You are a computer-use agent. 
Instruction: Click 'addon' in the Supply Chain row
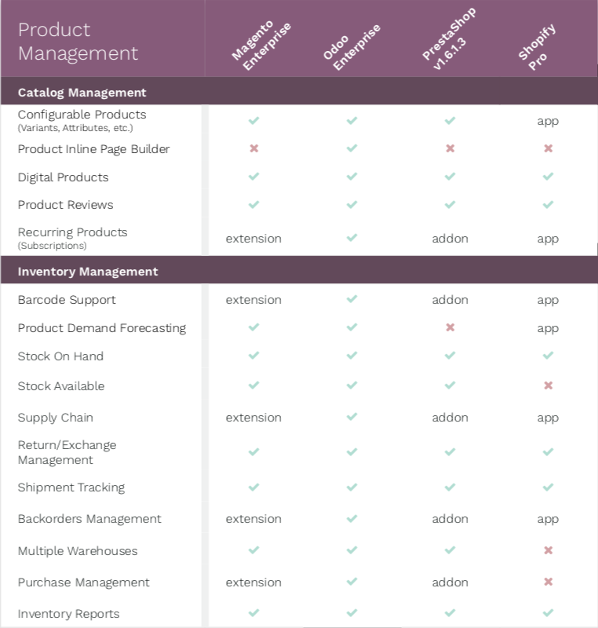point(450,418)
